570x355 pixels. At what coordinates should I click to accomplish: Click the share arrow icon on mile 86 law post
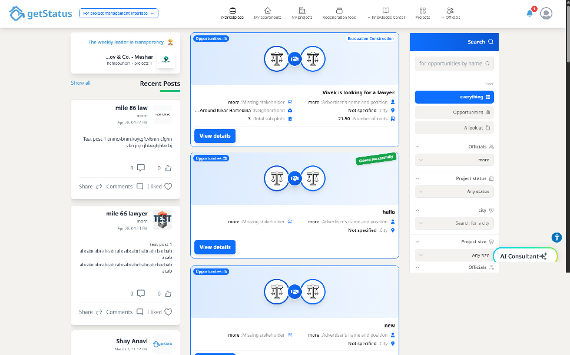click(x=99, y=187)
